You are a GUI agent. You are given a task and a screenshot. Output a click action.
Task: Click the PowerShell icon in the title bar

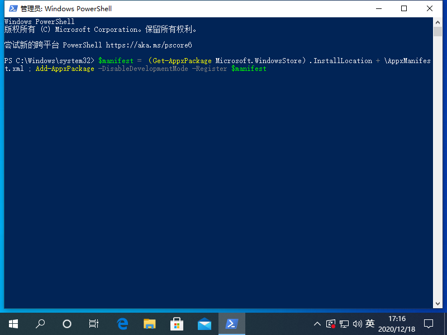(x=12, y=8)
